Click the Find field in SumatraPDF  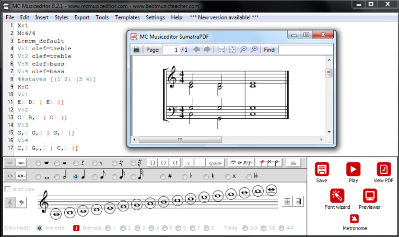(306, 49)
